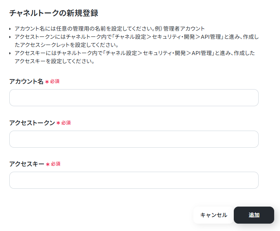This screenshot has height=231, width=280.
Task: Click the bullet marker before アカウント名には
Action: pos(10,29)
